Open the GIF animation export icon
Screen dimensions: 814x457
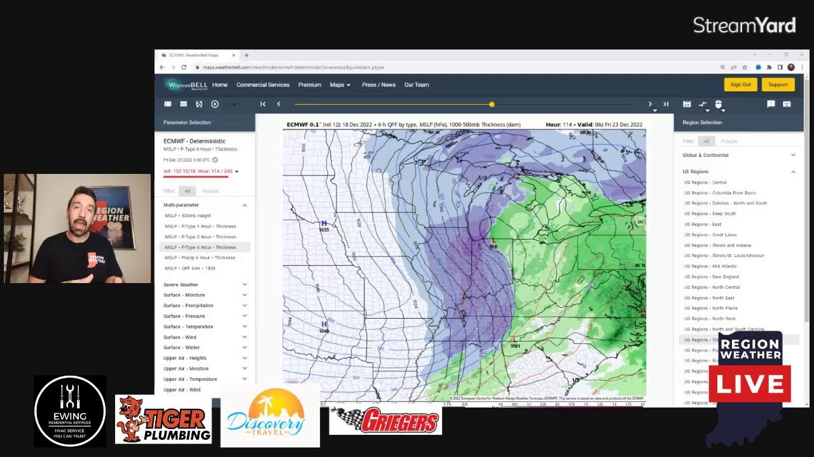[687, 104]
